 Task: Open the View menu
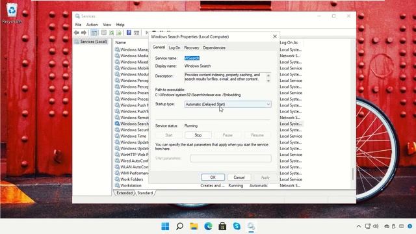tap(107, 25)
